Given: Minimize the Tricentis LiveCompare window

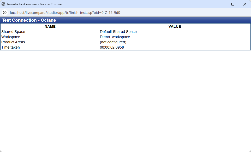Looking at the screenshot, I should pos(221,4).
